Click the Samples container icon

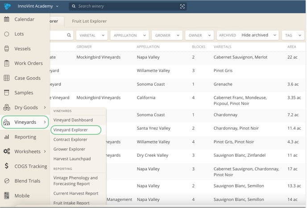pos(7,93)
